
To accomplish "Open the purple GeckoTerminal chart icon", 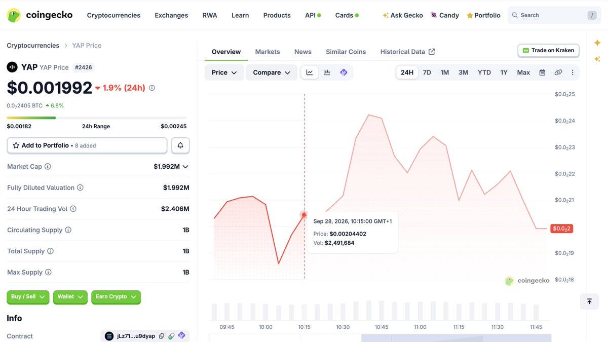I will (x=344, y=72).
